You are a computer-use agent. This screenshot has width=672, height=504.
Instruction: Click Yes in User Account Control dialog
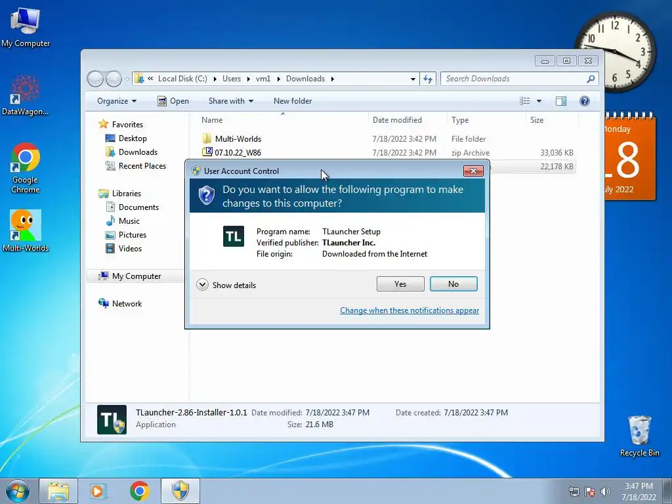(400, 283)
